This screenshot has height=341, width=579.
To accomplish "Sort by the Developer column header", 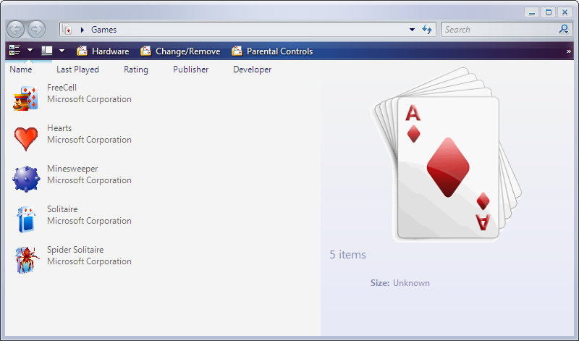I will 252,70.
